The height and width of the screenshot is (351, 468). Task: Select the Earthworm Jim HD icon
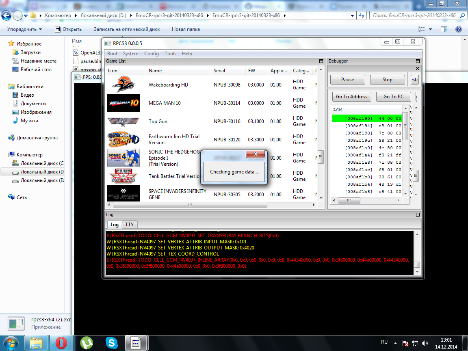[x=123, y=140]
